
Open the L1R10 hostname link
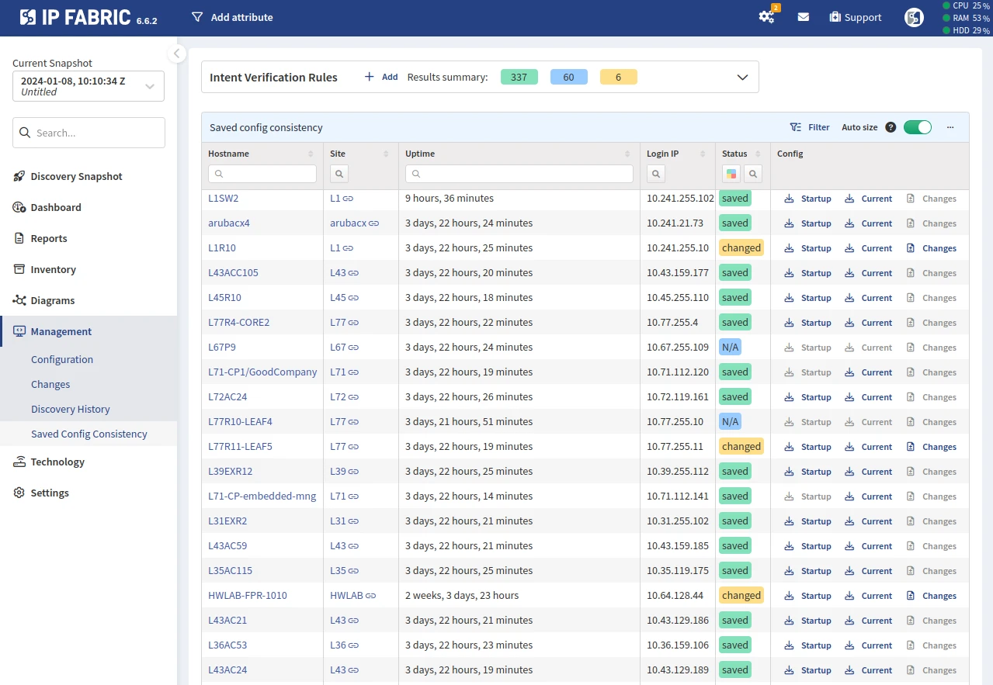click(222, 248)
